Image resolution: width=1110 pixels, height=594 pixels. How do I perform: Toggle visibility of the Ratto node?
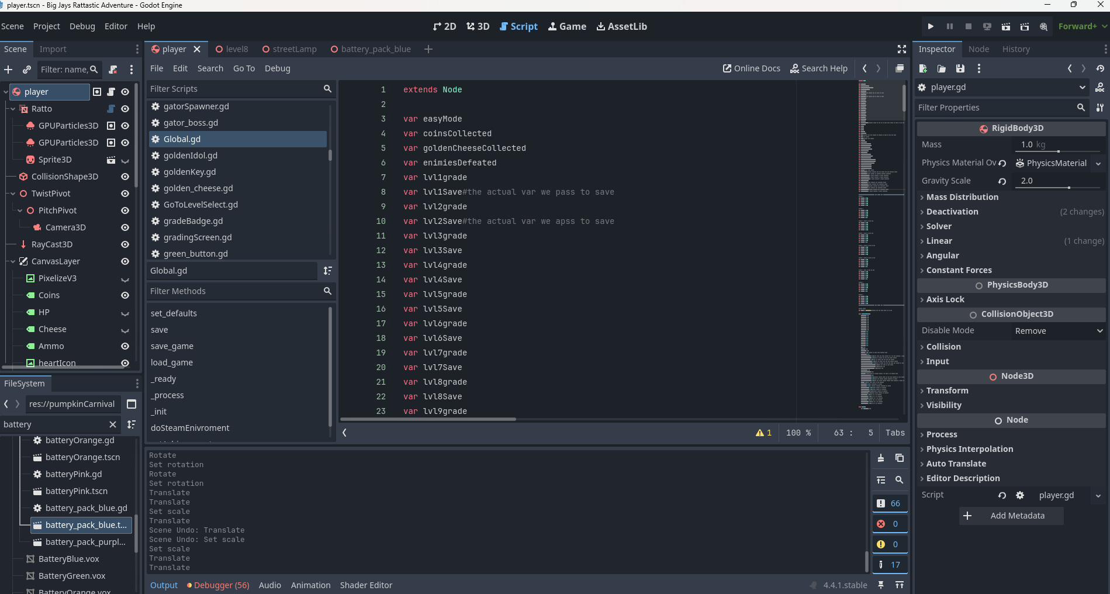[125, 109]
